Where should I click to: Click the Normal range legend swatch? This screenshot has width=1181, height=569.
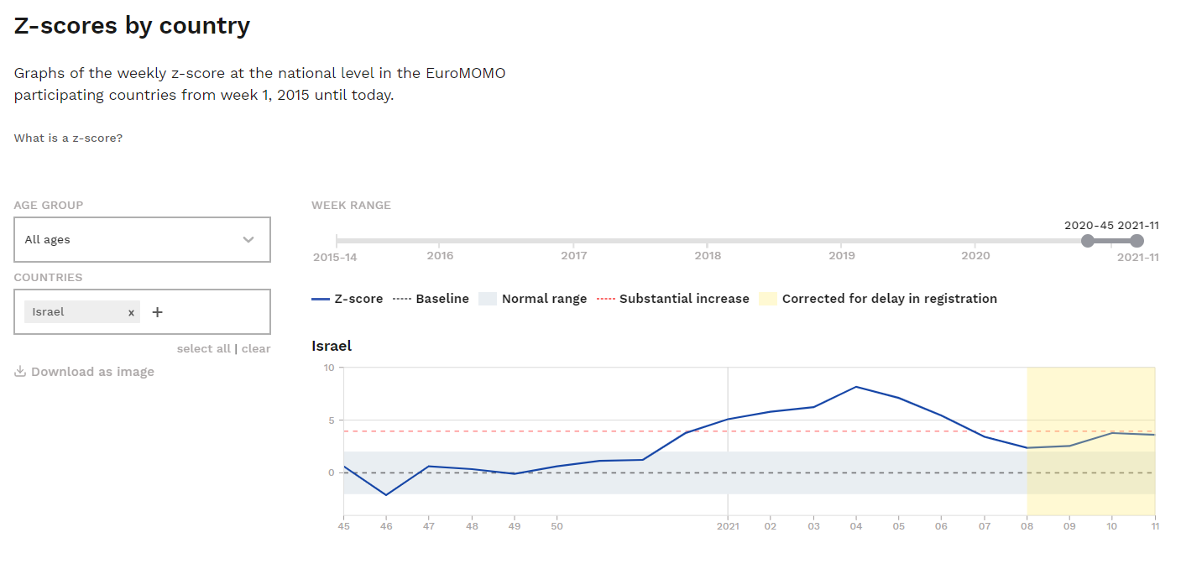pyautogui.click(x=489, y=299)
